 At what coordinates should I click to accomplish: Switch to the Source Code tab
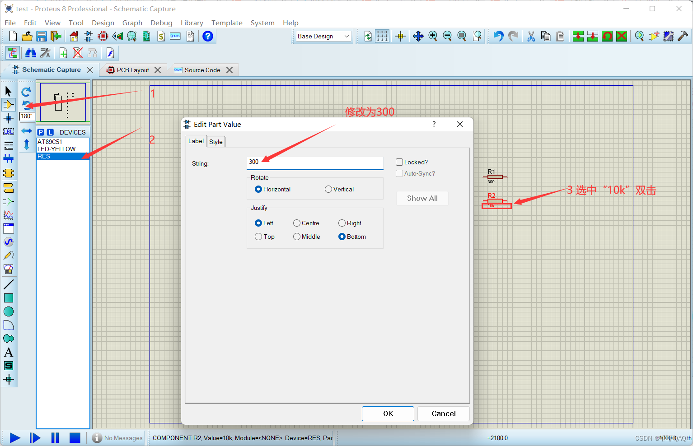point(202,70)
